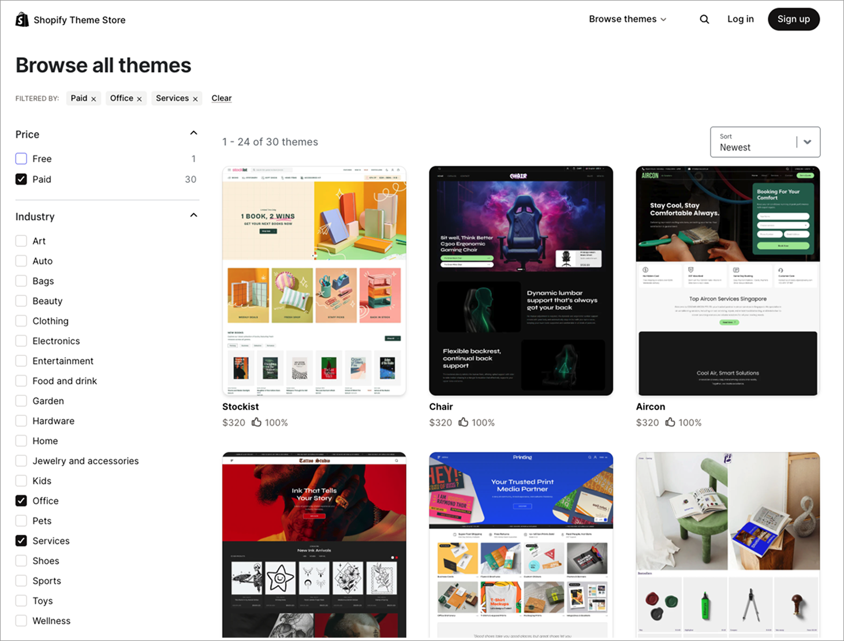The width and height of the screenshot is (844, 641).
Task: Click the thumbs-up rating on Stockist theme
Action: coord(257,422)
